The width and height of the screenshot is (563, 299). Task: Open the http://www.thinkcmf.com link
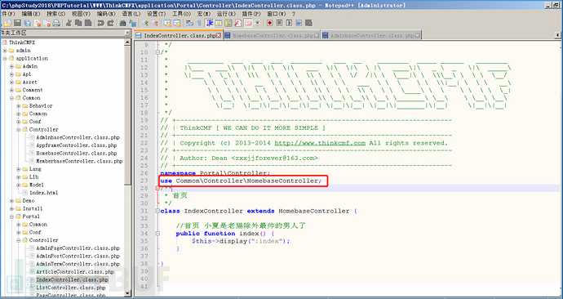(x=320, y=143)
